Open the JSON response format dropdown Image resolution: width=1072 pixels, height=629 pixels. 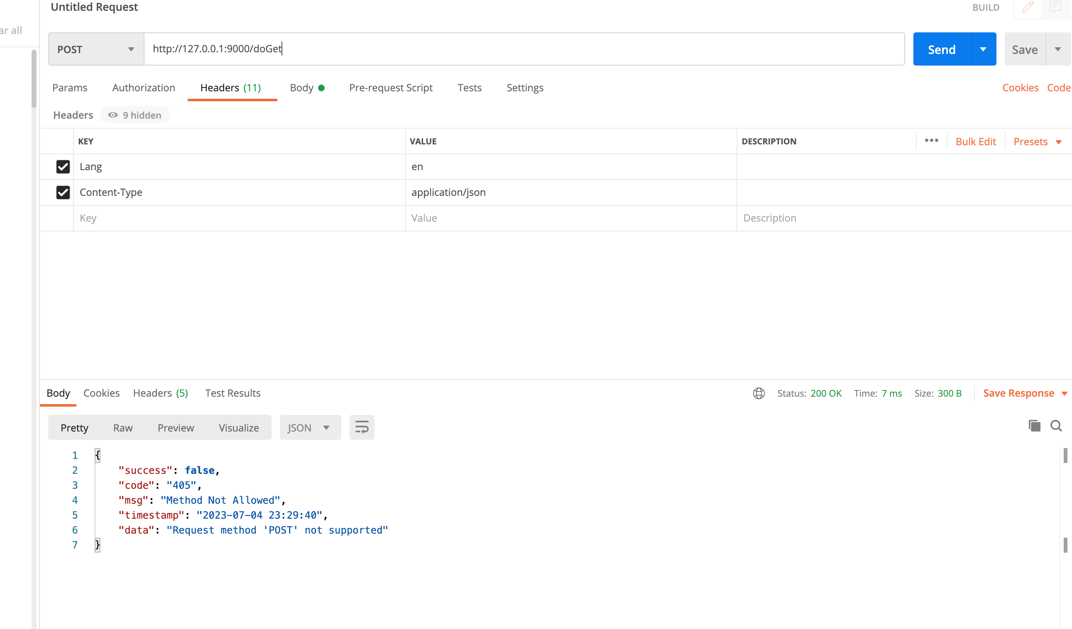click(x=309, y=427)
